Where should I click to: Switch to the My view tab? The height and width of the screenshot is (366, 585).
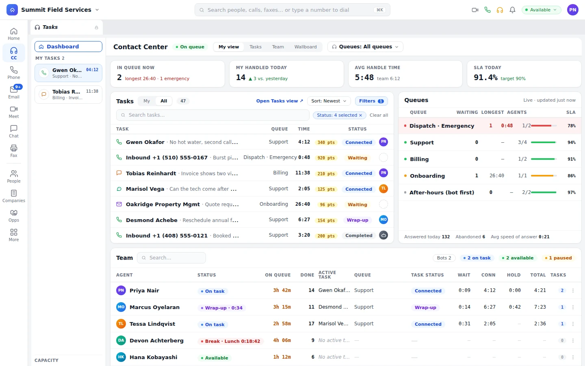tap(229, 47)
